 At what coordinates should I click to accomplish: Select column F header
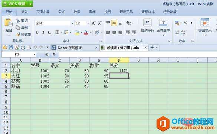point(119,60)
